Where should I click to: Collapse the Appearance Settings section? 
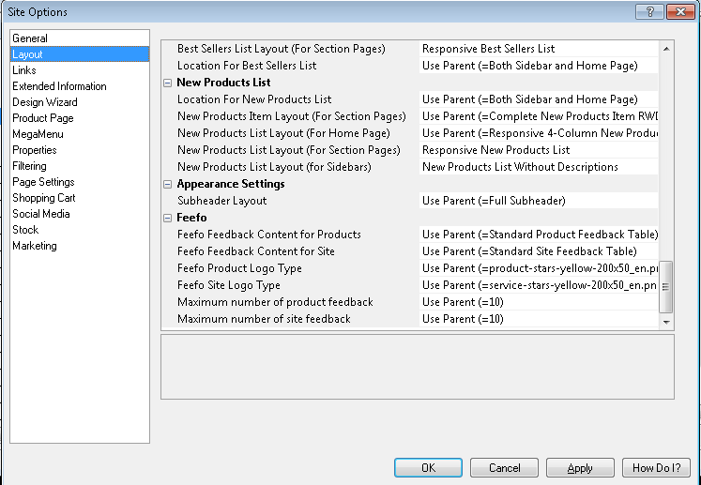click(167, 184)
